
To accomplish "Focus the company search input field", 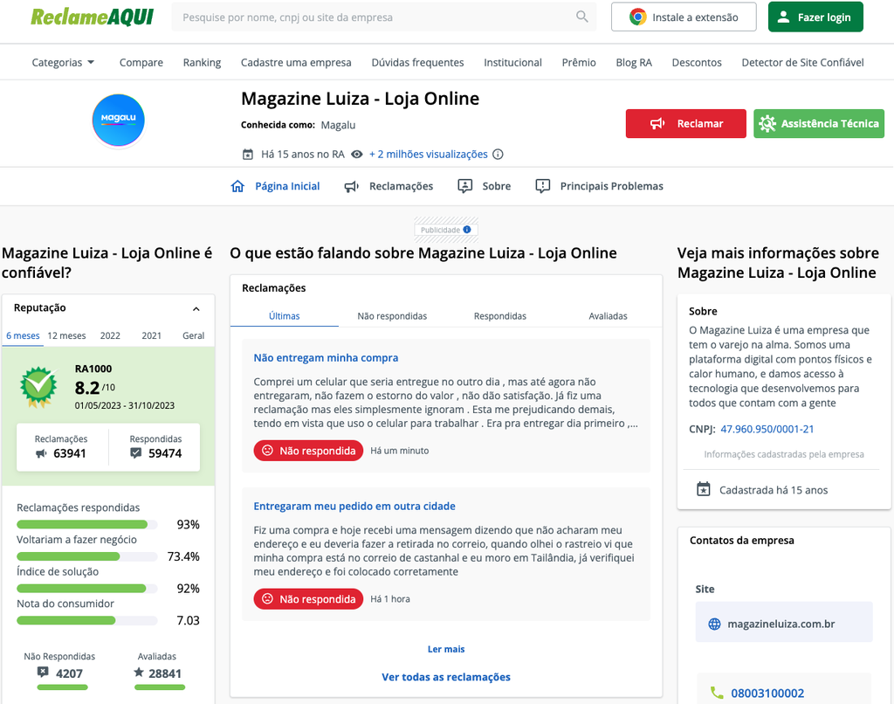I will coord(384,17).
